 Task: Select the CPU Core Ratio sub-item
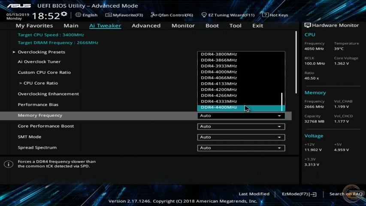click(x=39, y=83)
